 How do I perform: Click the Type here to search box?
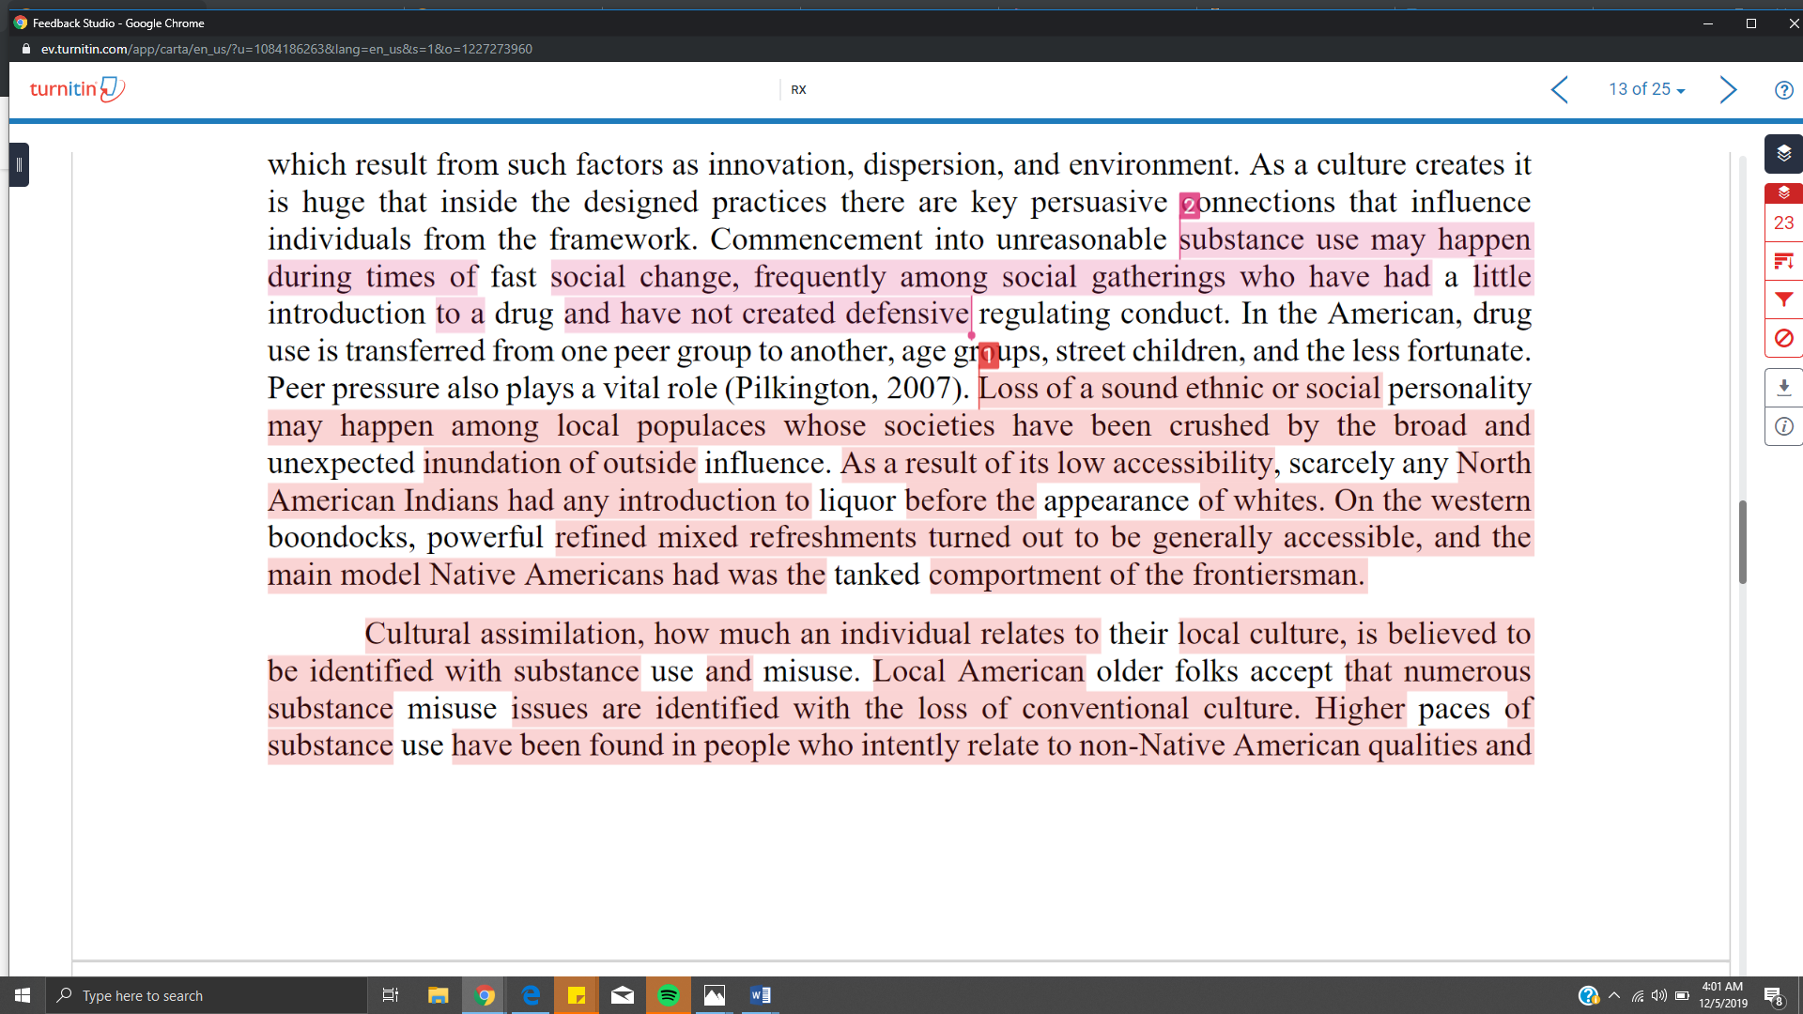206,995
